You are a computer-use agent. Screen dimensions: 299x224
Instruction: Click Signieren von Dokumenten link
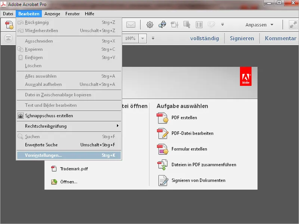coord(198,180)
